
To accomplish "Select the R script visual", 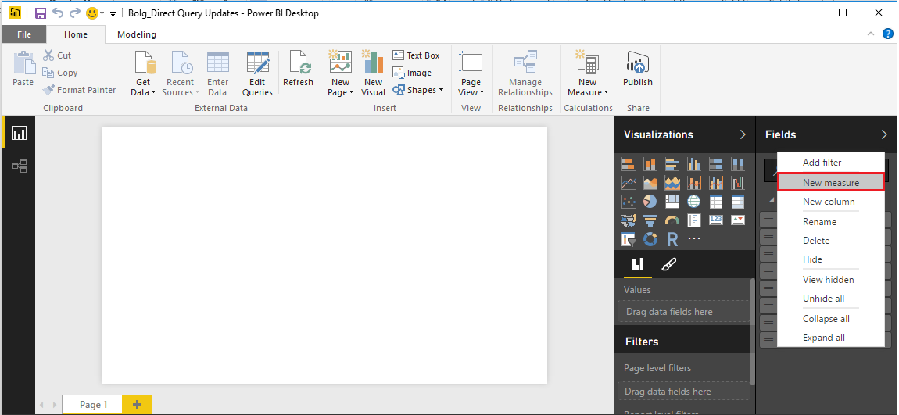I will (672, 238).
